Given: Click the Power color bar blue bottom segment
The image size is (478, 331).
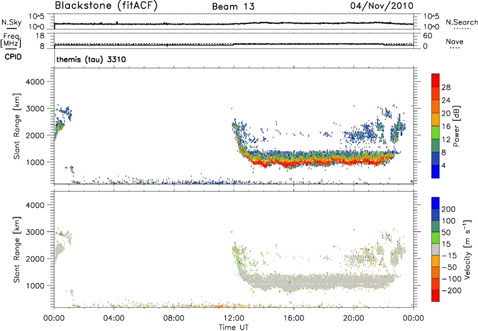Looking at the screenshot, I should (x=436, y=171).
